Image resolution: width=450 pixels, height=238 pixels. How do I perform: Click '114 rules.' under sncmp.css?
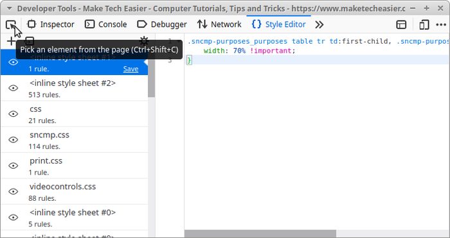[44, 146]
